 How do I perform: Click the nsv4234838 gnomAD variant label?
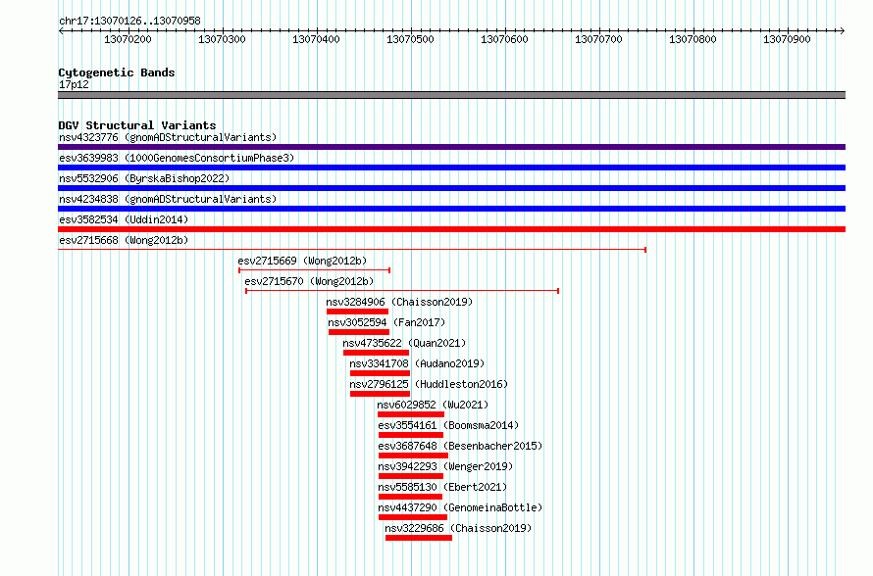pyautogui.click(x=168, y=199)
